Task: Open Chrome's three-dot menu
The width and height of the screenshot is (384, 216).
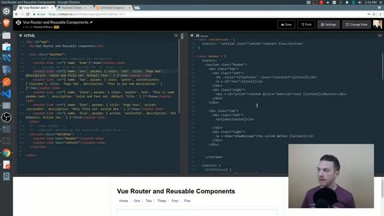Action: coord(380,14)
